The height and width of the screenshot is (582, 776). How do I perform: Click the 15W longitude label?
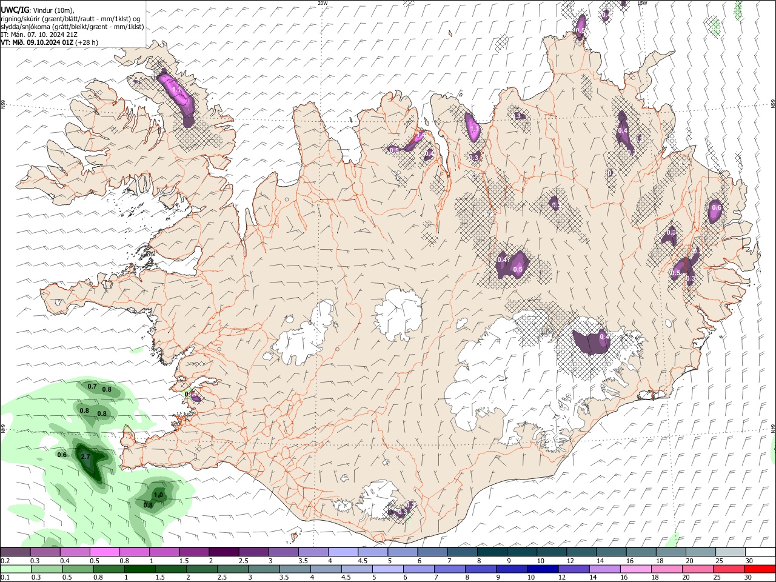(642, 3)
